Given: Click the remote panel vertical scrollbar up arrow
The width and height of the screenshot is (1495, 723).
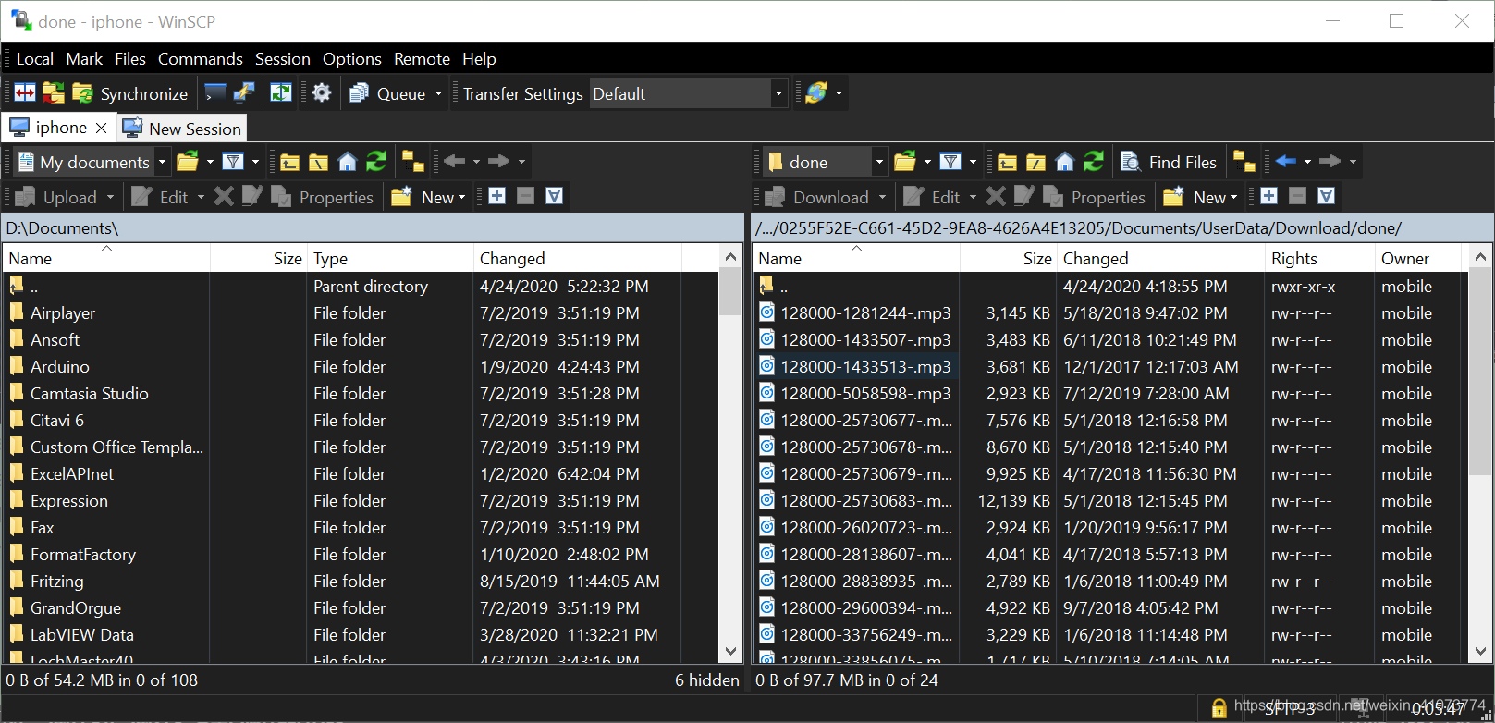Looking at the screenshot, I should [x=1480, y=257].
